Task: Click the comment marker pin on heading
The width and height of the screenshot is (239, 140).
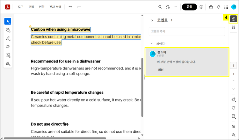Action: pos(30,26)
